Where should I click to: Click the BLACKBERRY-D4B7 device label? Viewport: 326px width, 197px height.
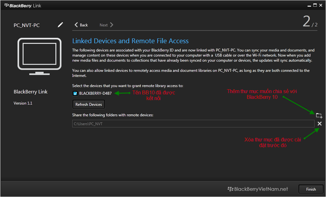[96, 93]
